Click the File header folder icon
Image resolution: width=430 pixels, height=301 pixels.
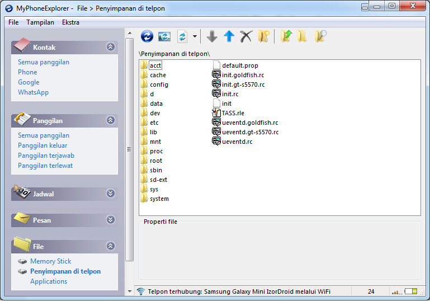tap(22, 244)
